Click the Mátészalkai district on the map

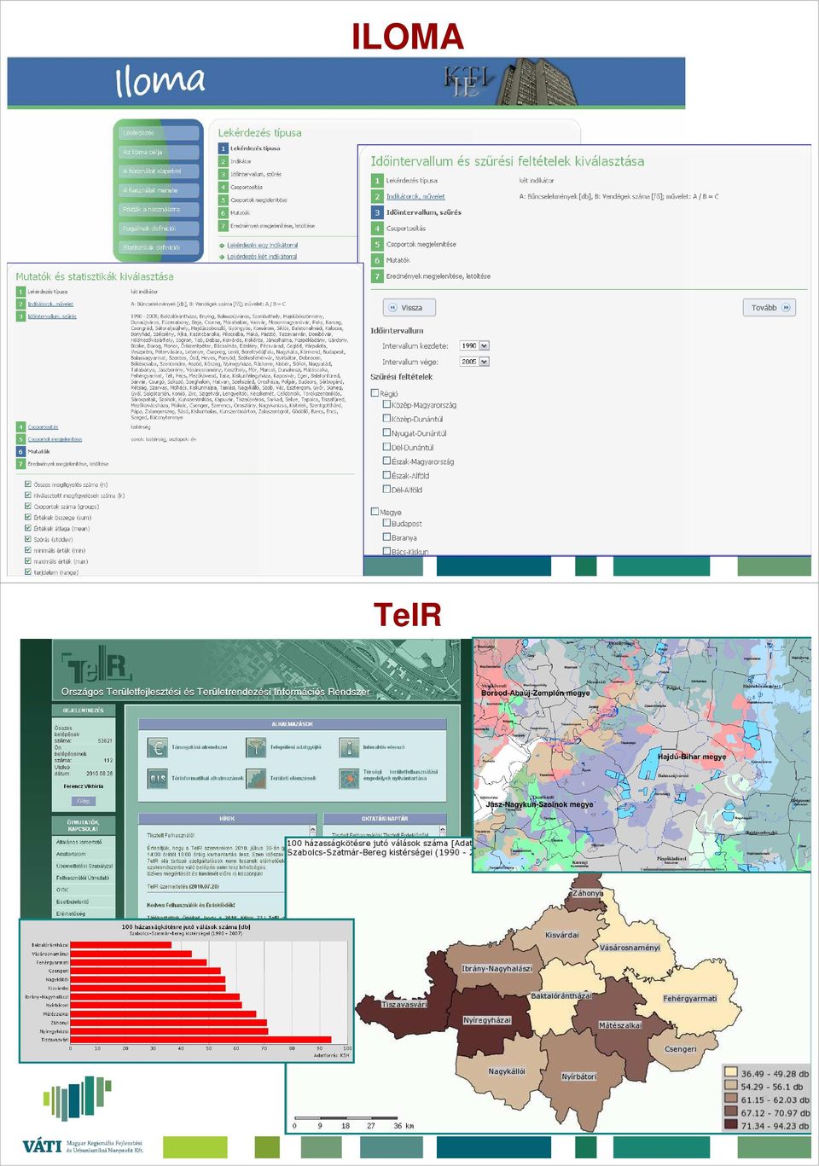coord(619,1022)
